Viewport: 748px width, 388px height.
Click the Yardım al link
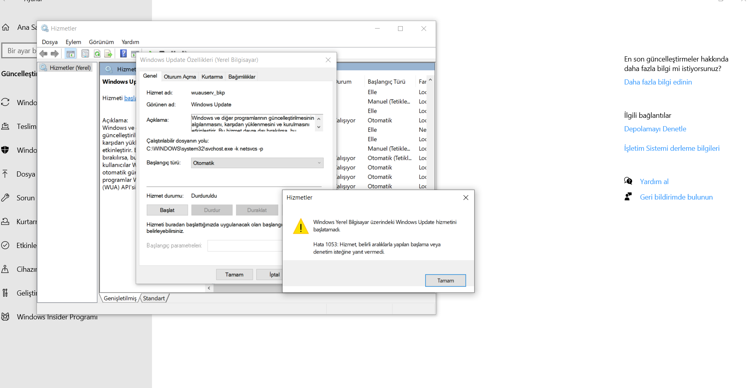pyautogui.click(x=654, y=182)
